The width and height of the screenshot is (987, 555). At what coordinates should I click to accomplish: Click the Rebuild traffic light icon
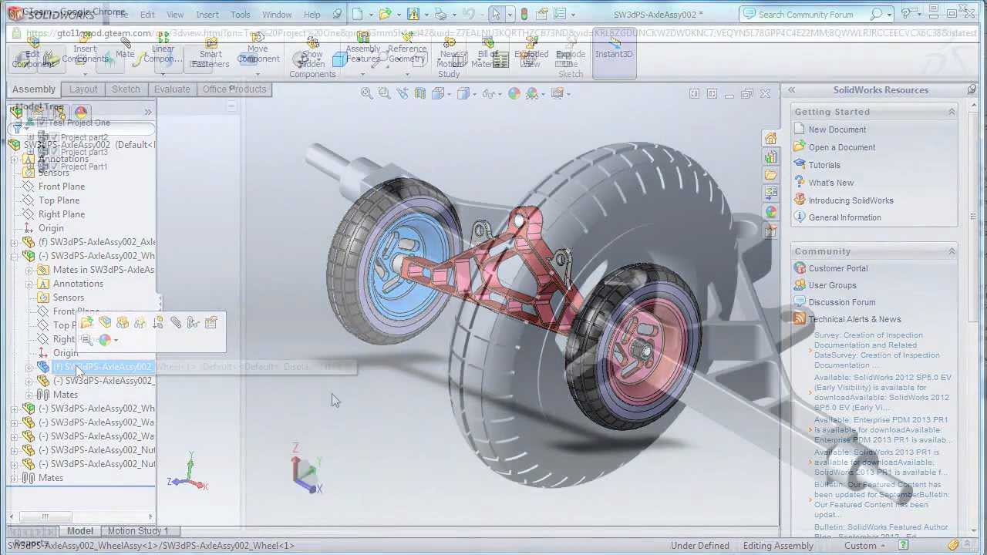524,14
